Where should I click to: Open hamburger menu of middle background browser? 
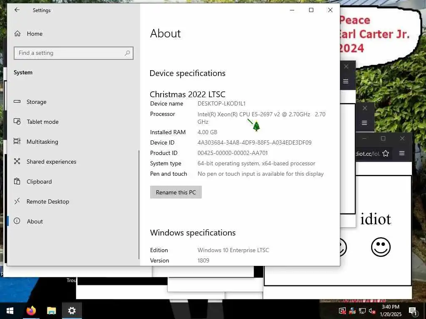(x=364, y=123)
